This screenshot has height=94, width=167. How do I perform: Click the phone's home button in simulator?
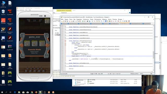click(34, 78)
